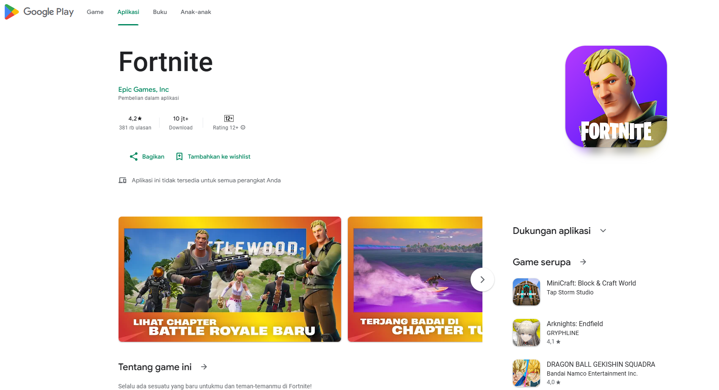Click the info icon beside Rating 12+
The image size is (719, 390).
click(242, 127)
